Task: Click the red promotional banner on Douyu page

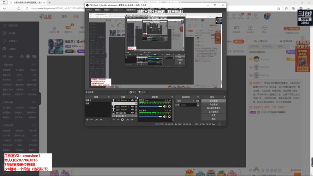Action: click(302, 56)
